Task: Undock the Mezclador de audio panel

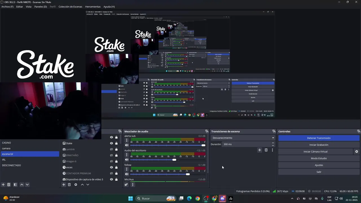Action: coord(206,131)
